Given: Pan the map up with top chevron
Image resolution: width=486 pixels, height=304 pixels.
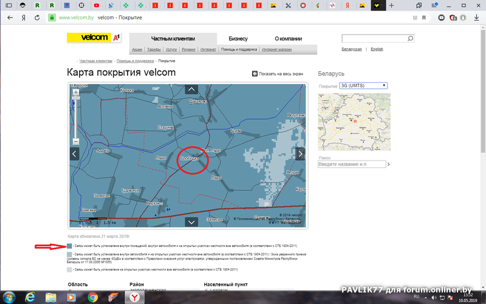Looking at the screenshot, I should 191,89.
